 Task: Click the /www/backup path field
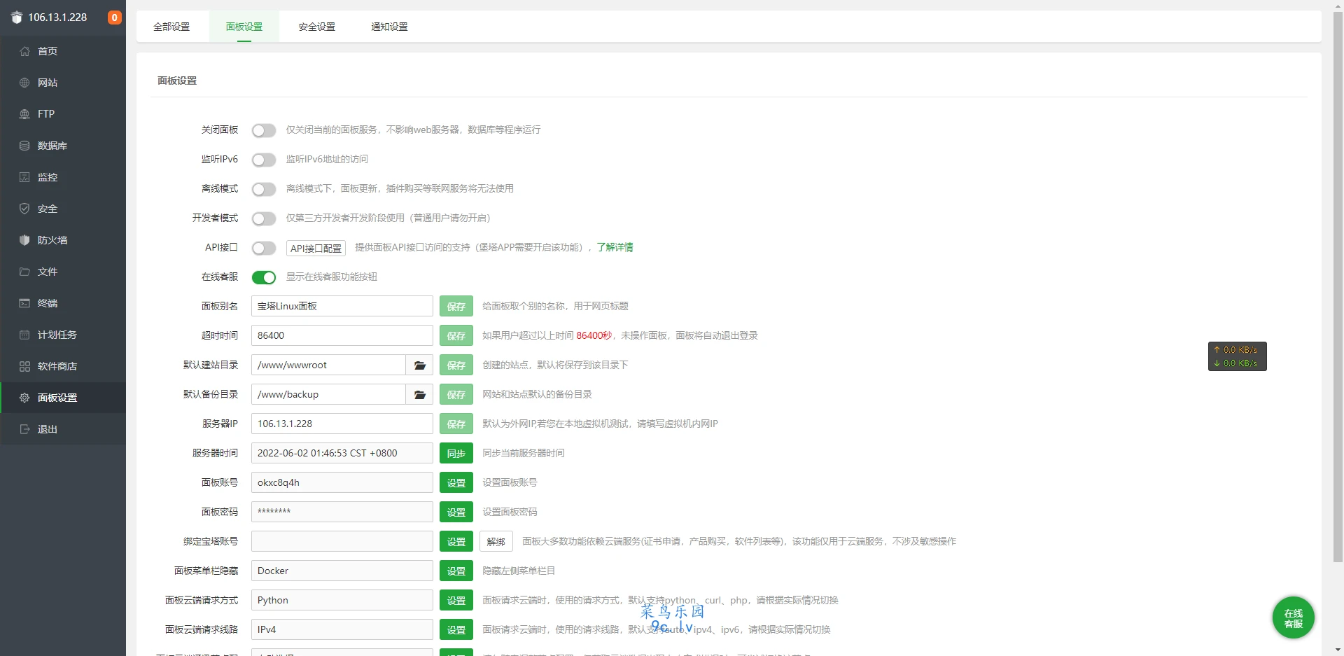click(328, 394)
